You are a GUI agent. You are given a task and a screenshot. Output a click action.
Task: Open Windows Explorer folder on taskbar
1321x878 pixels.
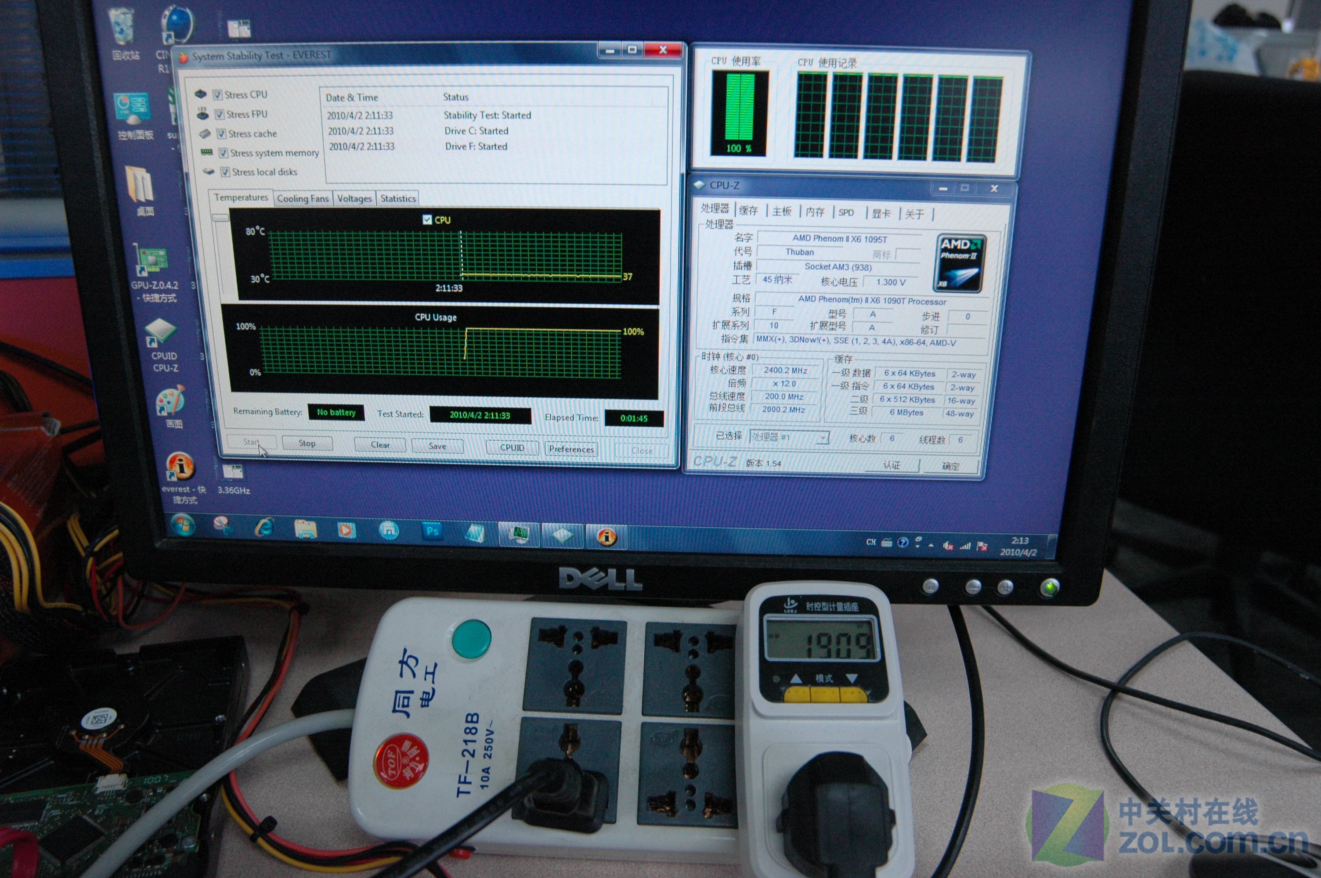[305, 529]
